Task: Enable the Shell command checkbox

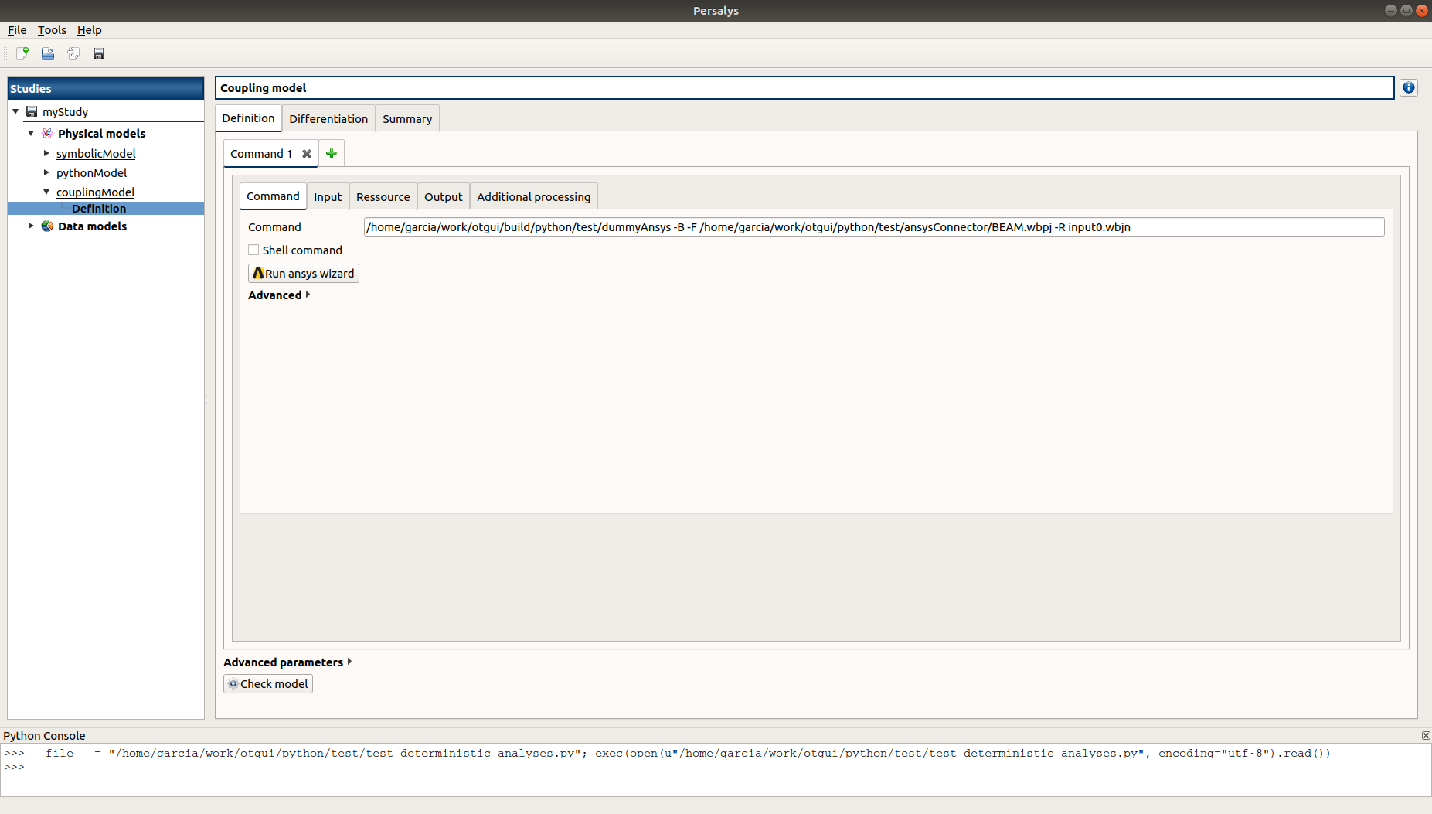Action: tap(253, 250)
